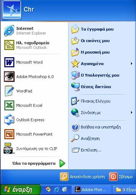Launch Microsoft Outlook e-mail icon
This screenshot has height=195, width=136.
(9, 45)
